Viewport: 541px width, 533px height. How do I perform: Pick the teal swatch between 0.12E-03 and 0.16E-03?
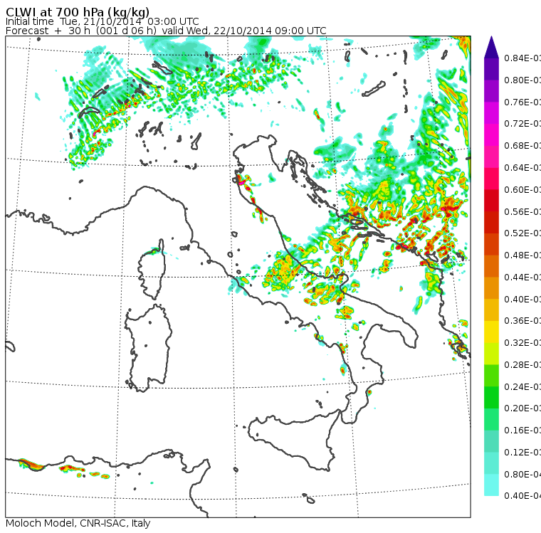(491, 441)
